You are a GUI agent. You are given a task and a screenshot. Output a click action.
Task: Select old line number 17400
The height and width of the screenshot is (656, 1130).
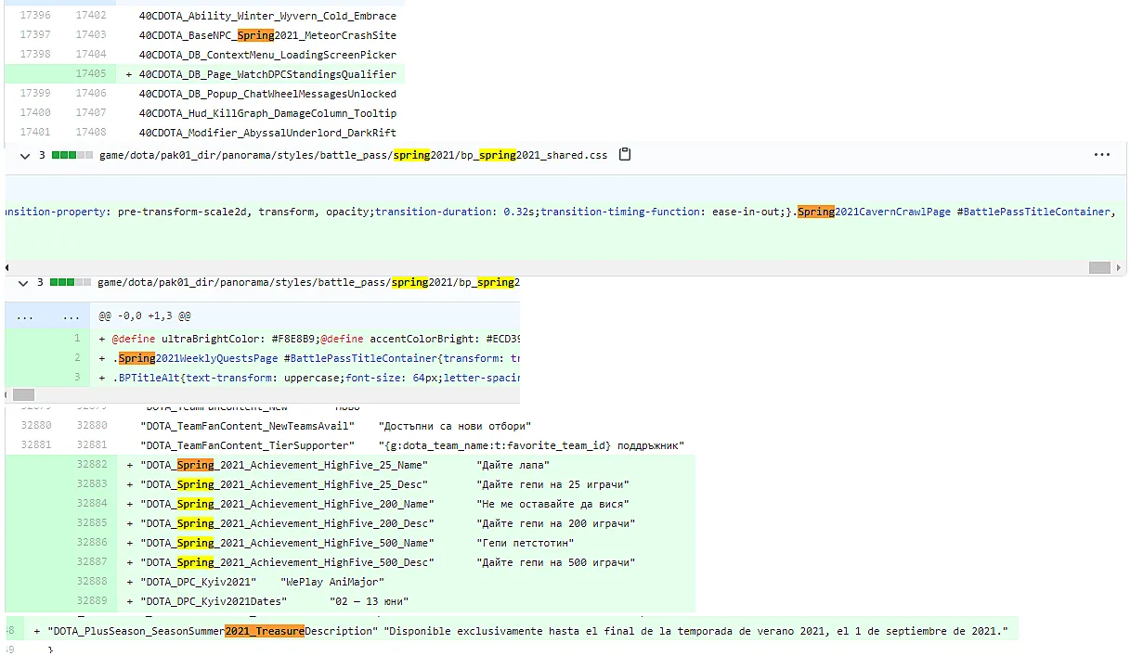click(x=34, y=113)
